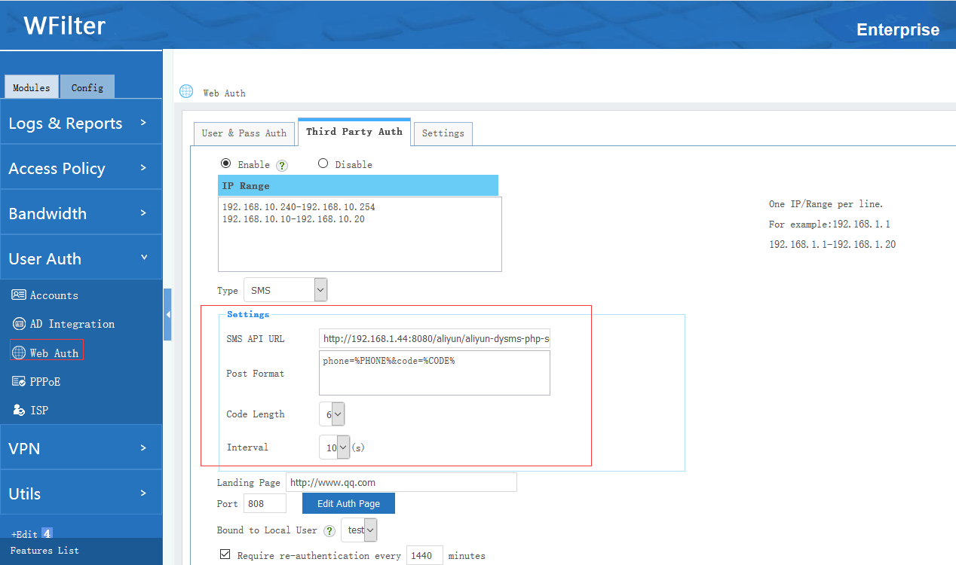Click the re-authentication minutes field
This screenshot has height=565, width=956.
pyautogui.click(x=424, y=555)
